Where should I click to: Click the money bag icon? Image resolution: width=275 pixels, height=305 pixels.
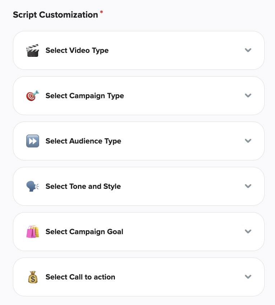point(32,277)
